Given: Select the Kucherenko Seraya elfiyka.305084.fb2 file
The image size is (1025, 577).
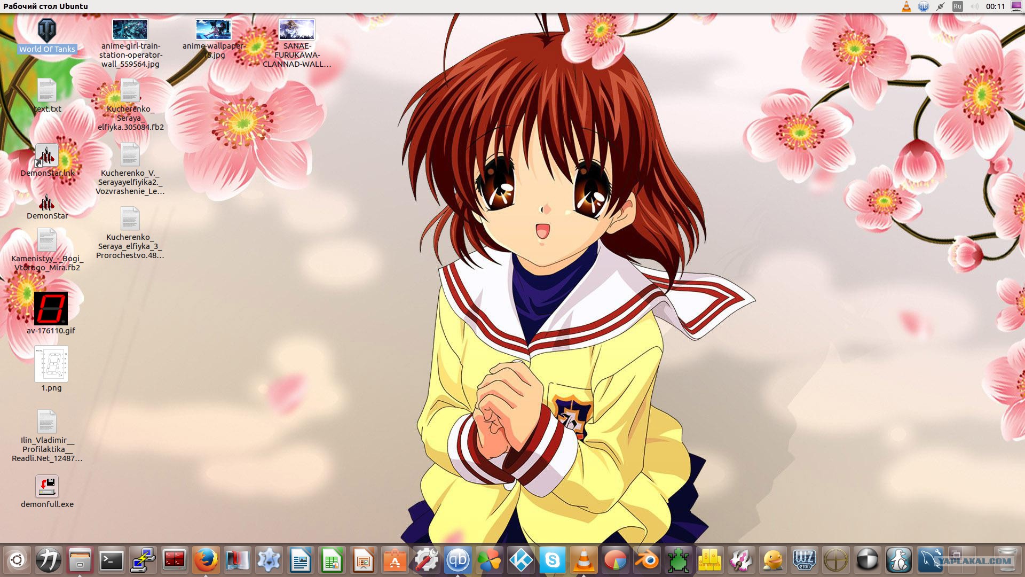Looking at the screenshot, I should tap(130, 91).
